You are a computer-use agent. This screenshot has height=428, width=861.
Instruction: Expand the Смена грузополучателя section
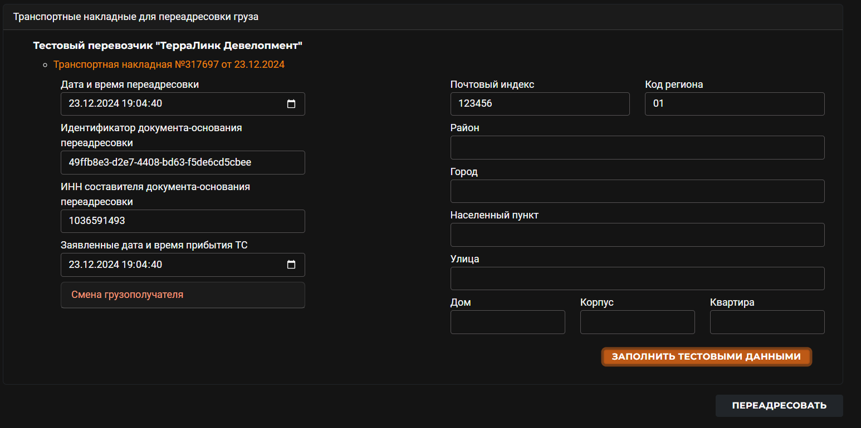[x=183, y=295]
